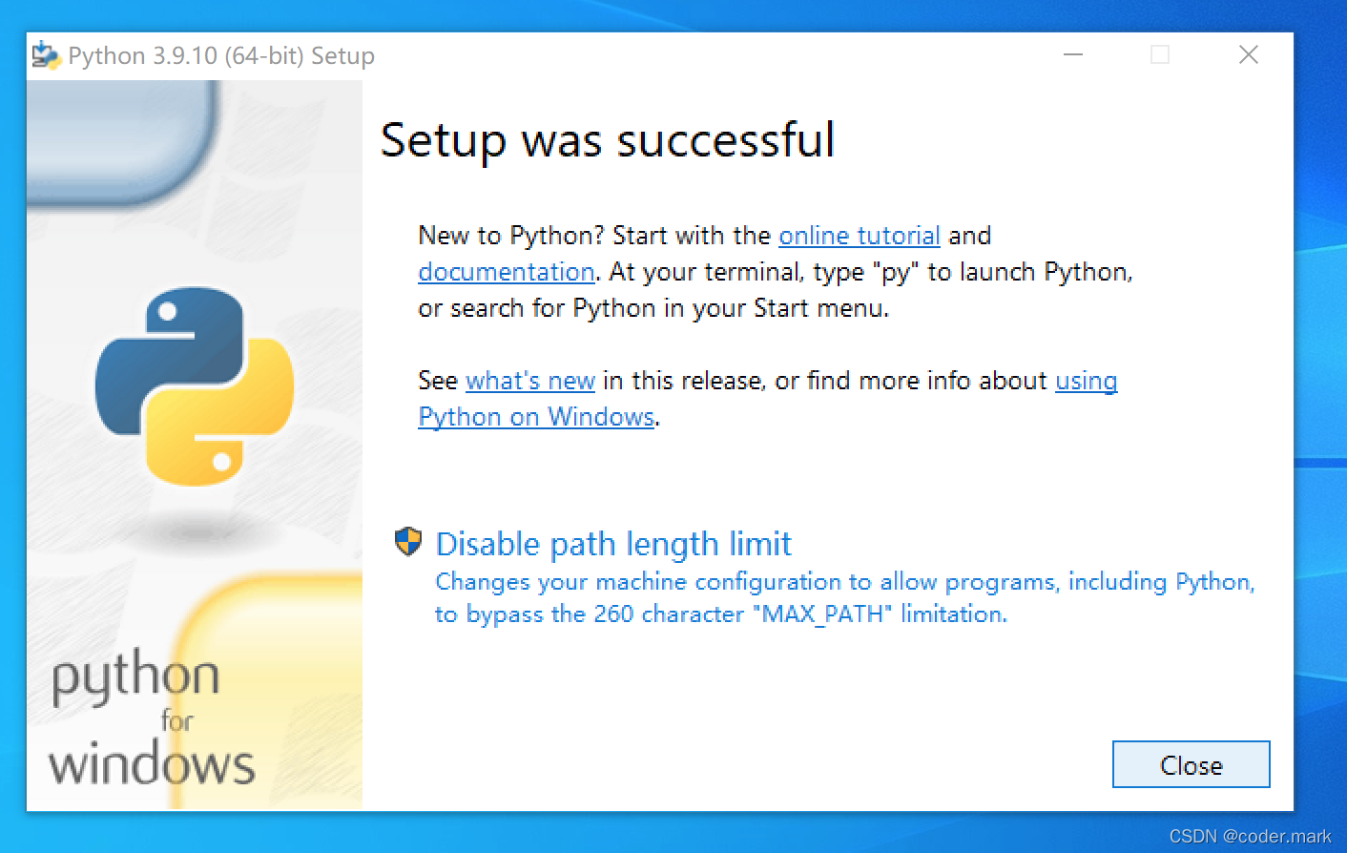Click the 'python for windows' text
Viewport: 1347px width, 853px height.
tap(153, 718)
